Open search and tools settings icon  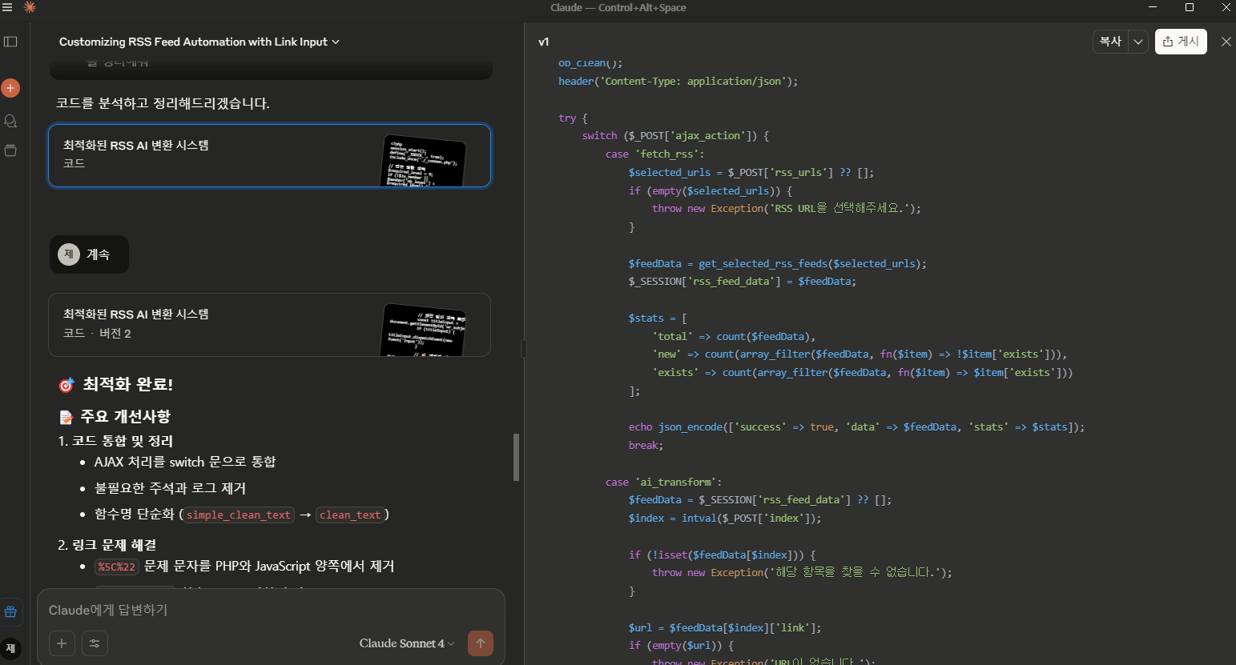click(95, 643)
